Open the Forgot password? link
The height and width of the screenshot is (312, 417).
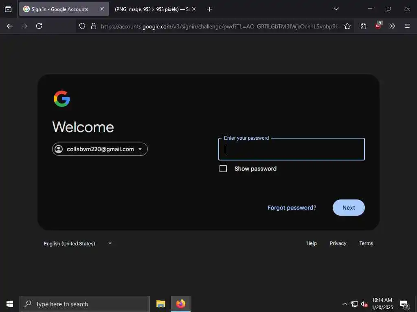pyautogui.click(x=292, y=208)
